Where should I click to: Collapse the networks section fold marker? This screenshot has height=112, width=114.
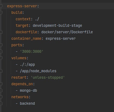[x=1, y=97]
